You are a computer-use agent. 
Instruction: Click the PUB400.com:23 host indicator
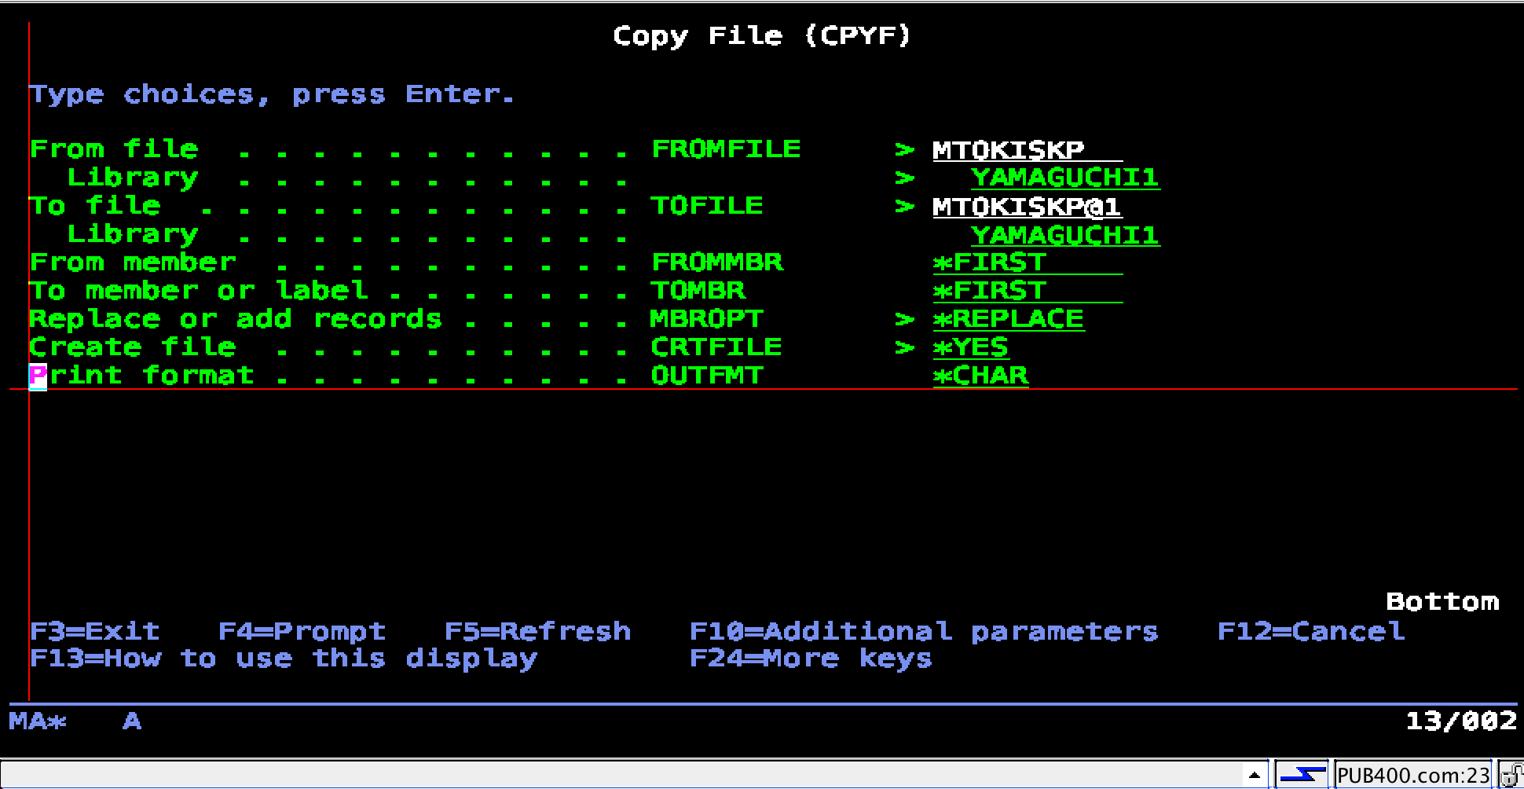point(1413,776)
